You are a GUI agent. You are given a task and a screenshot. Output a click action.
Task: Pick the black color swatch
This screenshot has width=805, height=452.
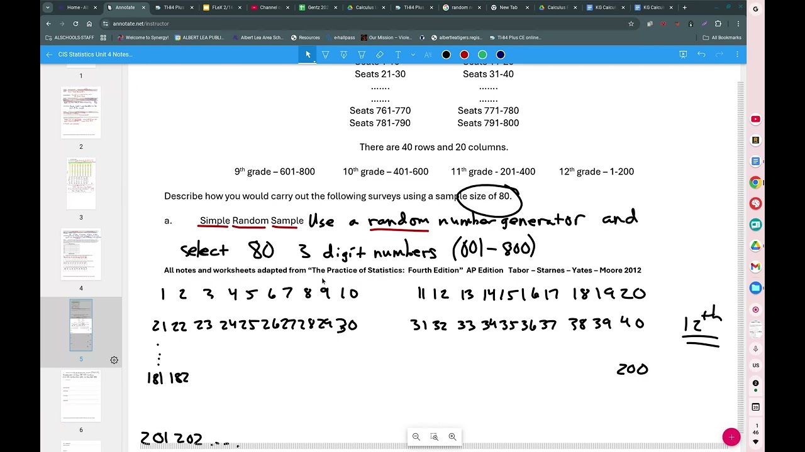446,55
